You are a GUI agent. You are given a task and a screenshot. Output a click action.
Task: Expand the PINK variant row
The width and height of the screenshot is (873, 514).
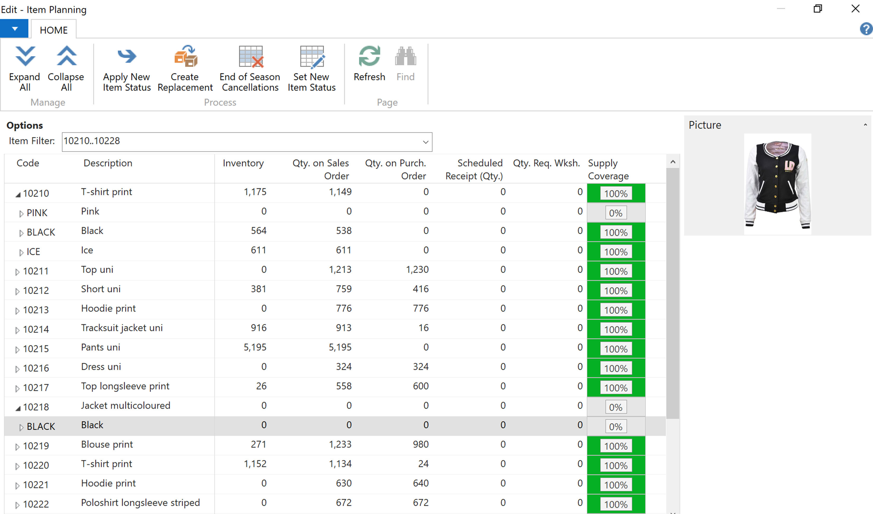22,214
